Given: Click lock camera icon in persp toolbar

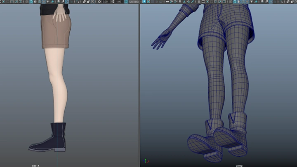Looking at the screenshot, I should coord(172,2).
